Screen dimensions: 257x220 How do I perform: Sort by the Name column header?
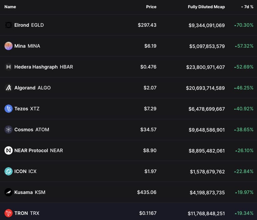click(x=10, y=7)
